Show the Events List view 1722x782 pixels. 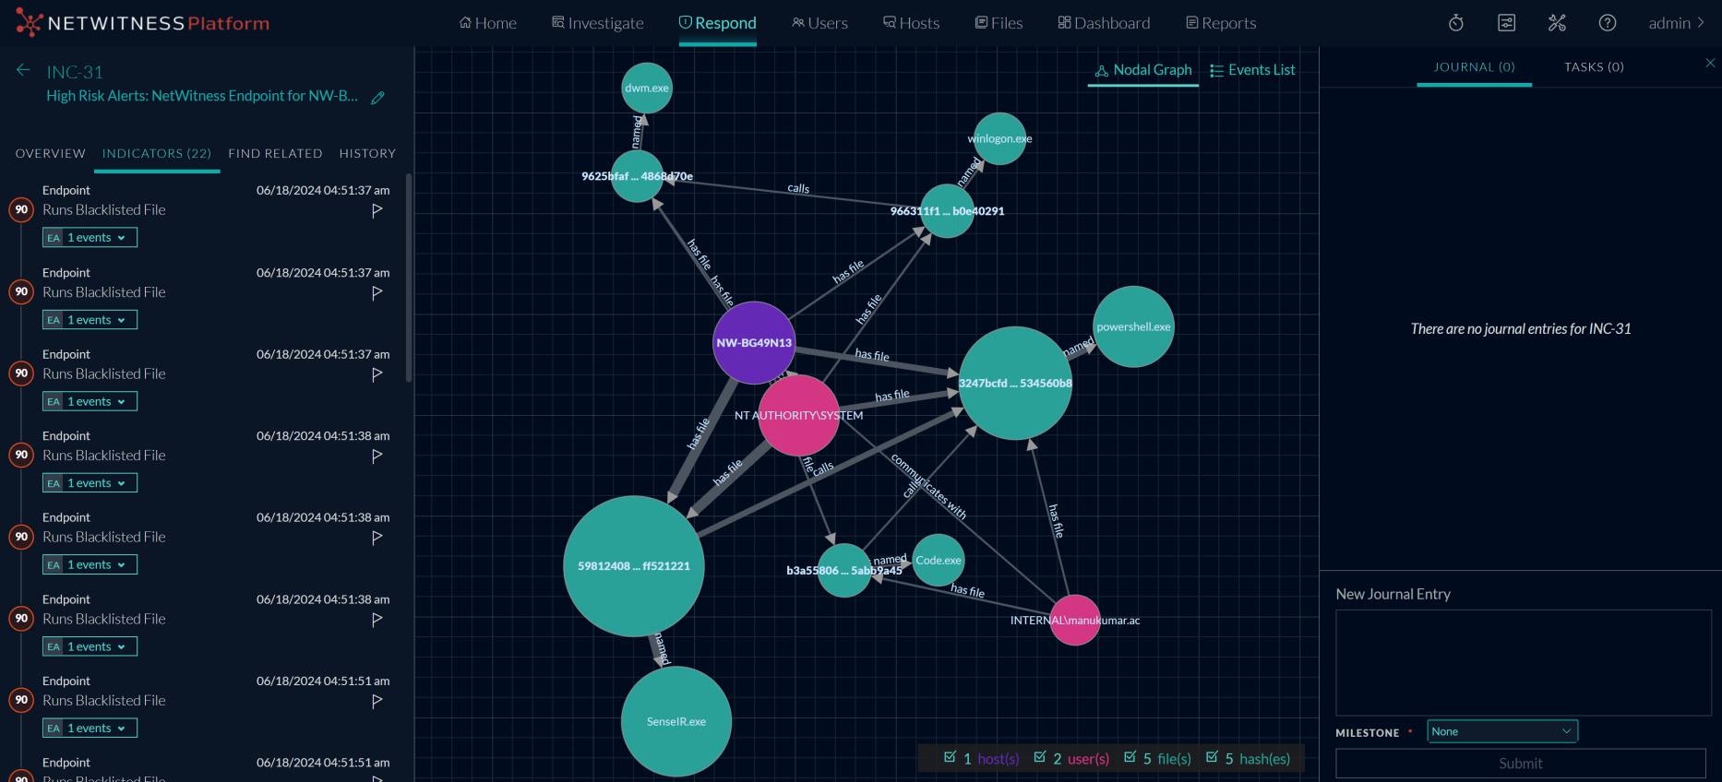pyautogui.click(x=1252, y=70)
